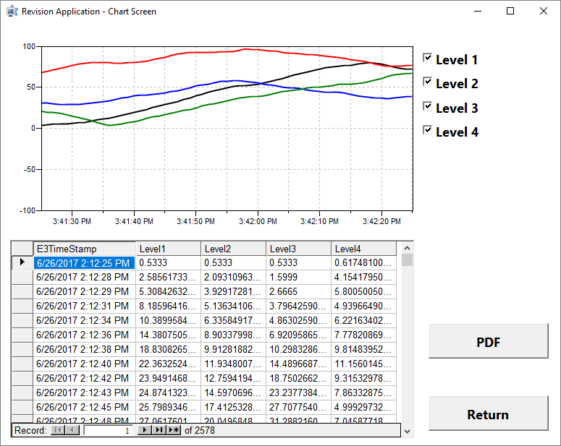
Task: Select the Level1 column header
Action: click(x=168, y=249)
